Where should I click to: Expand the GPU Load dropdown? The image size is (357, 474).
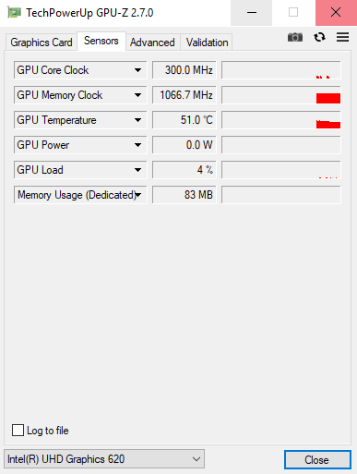[137, 170]
